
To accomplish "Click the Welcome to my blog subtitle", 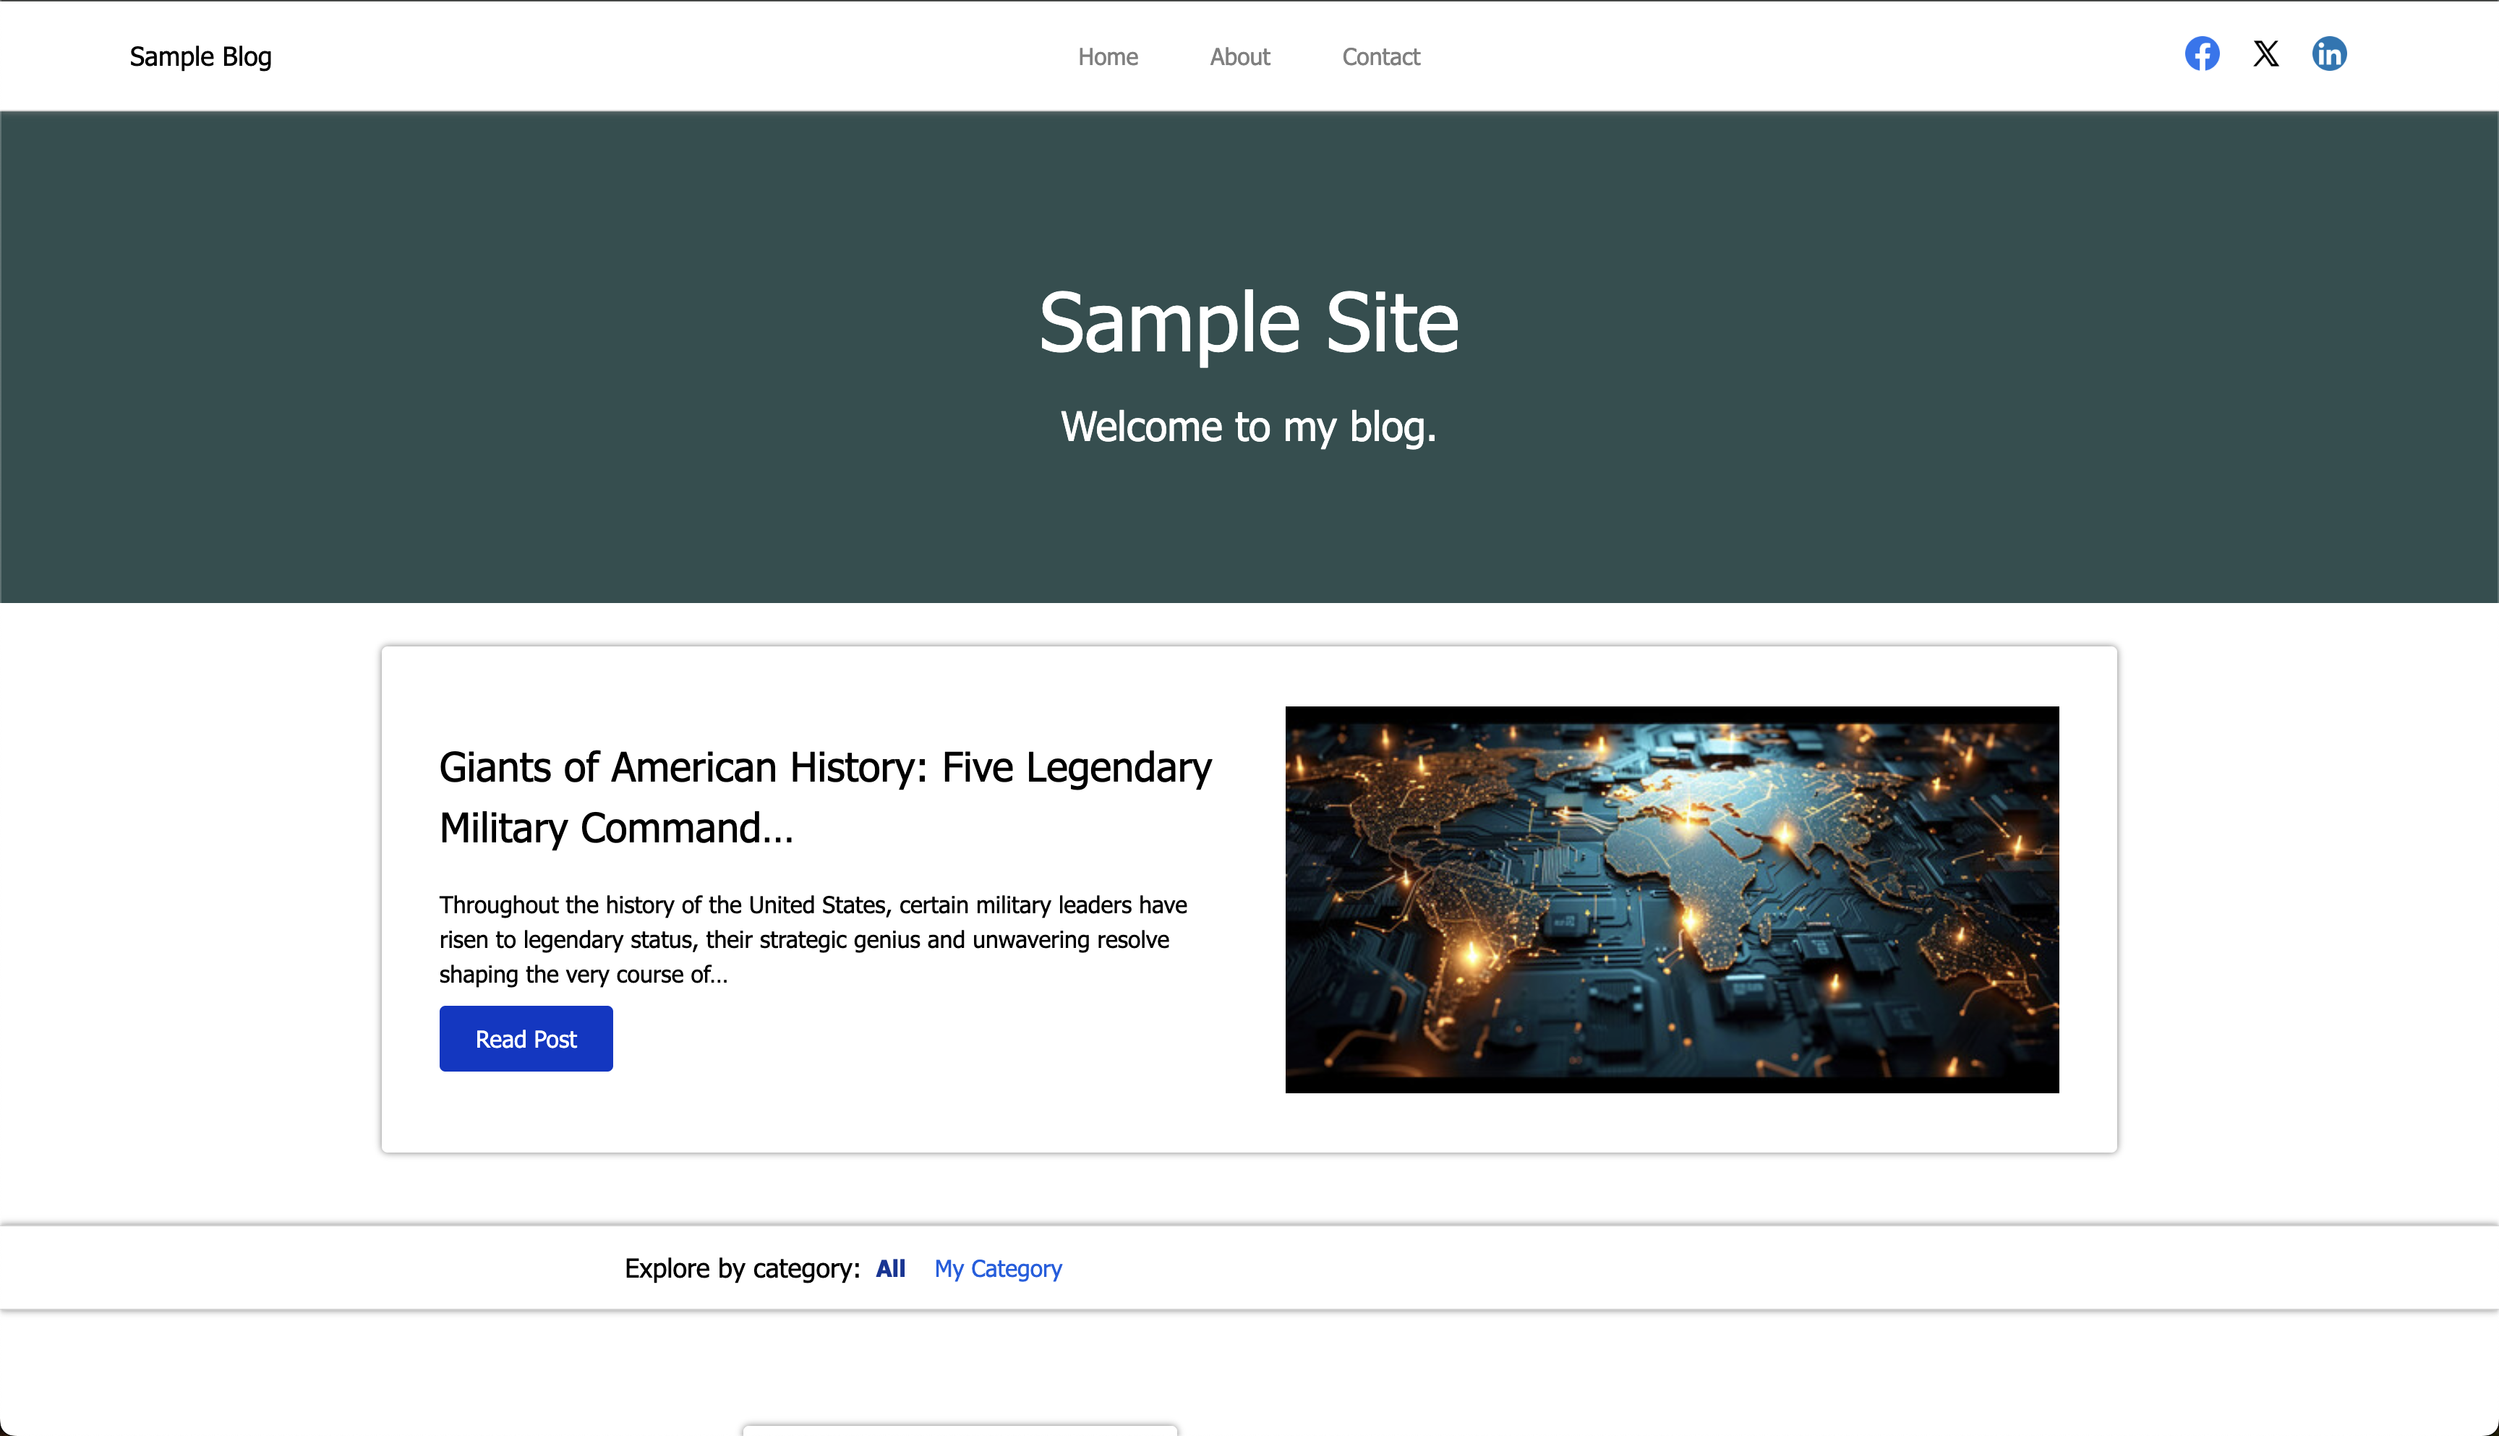I will point(1249,427).
